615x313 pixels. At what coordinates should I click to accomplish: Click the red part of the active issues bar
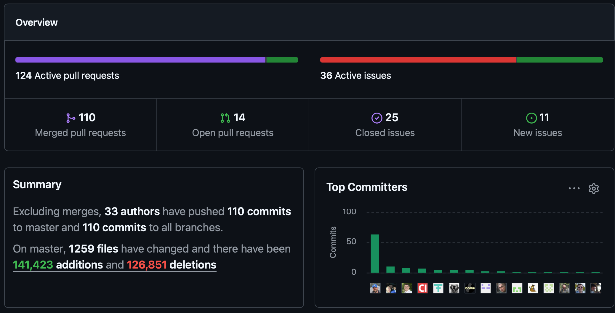(x=418, y=60)
